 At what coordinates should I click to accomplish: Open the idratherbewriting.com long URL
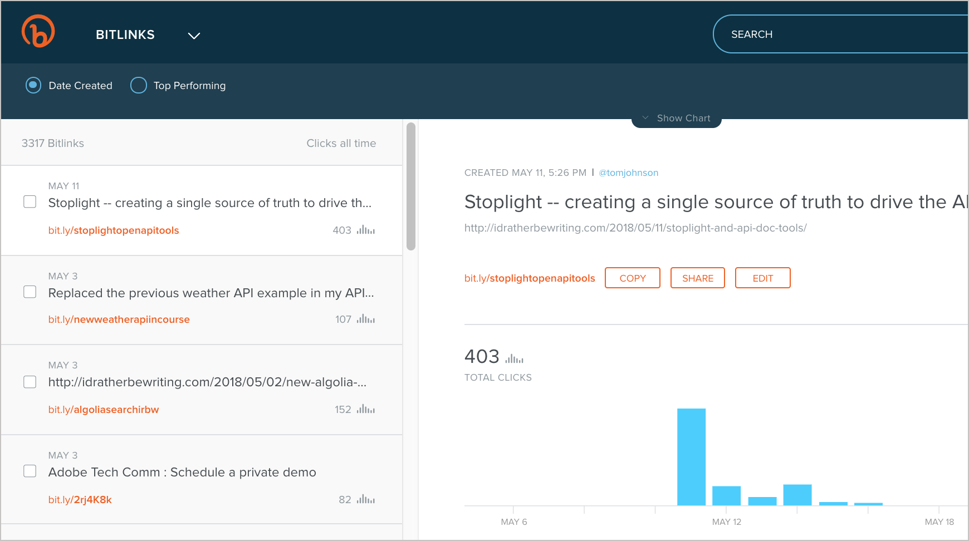tap(635, 228)
